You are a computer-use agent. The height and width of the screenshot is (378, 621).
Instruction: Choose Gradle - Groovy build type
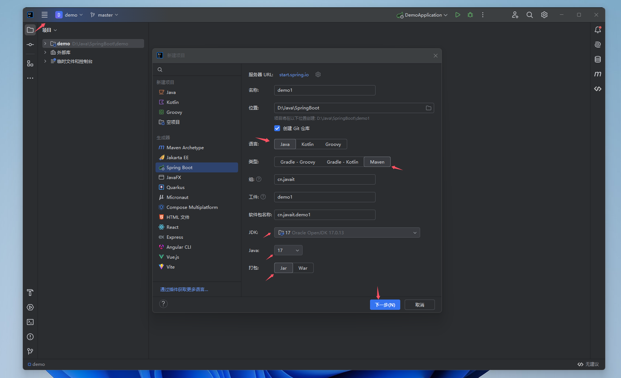298,162
